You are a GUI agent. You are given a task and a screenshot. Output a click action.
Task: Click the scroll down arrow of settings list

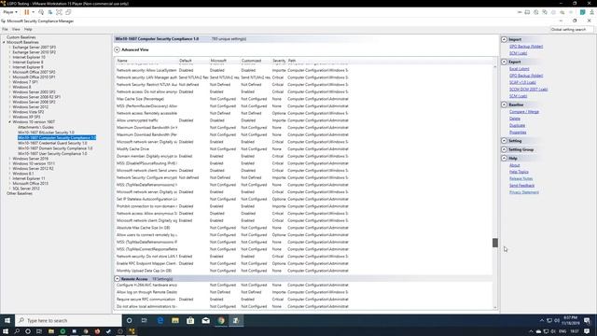[495, 307]
